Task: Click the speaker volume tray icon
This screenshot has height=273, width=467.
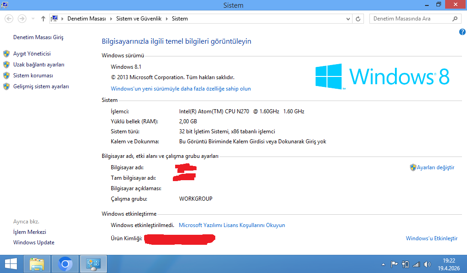Action: pos(427,264)
